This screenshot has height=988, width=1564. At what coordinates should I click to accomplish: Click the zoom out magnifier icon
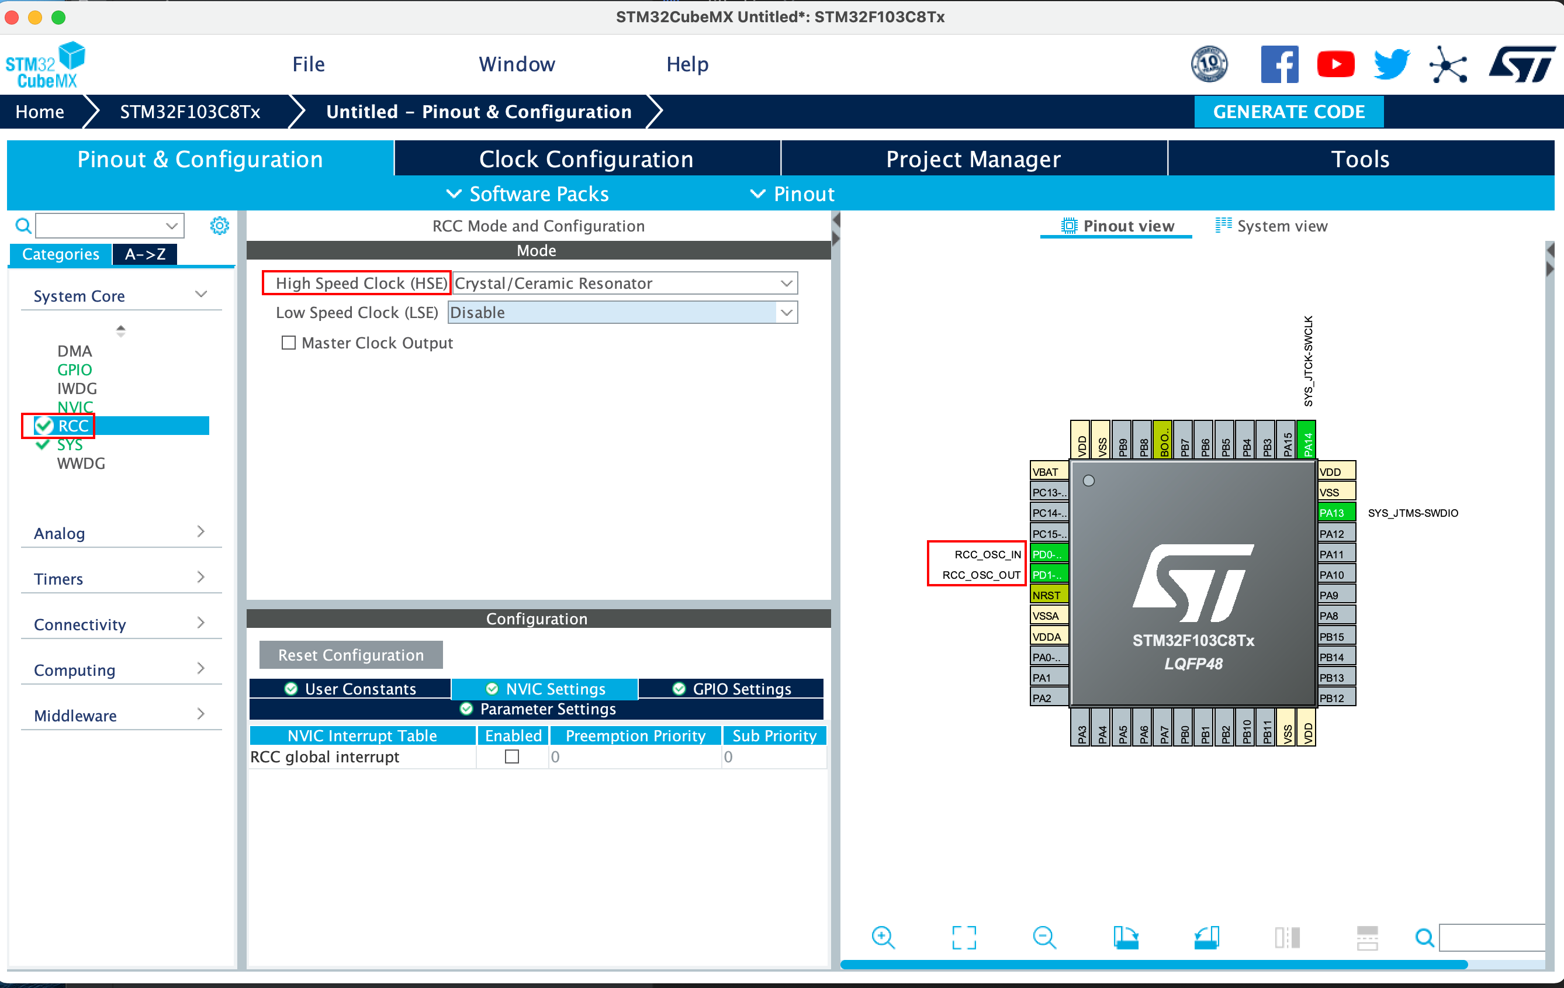pos(1044,937)
